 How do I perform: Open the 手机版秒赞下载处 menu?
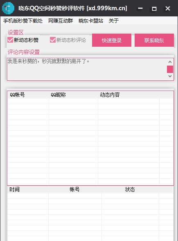(x=23, y=20)
